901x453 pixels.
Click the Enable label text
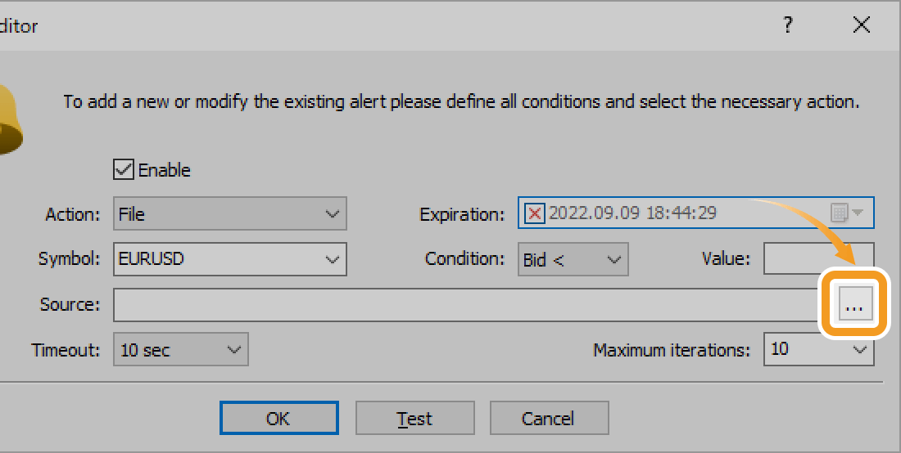pyautogui.click(x=164, y=170)
